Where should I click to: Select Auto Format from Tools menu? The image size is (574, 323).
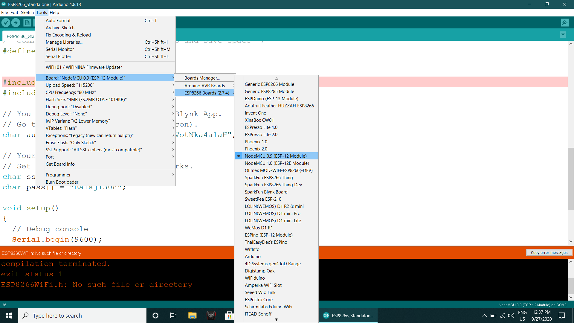[105, 21]
